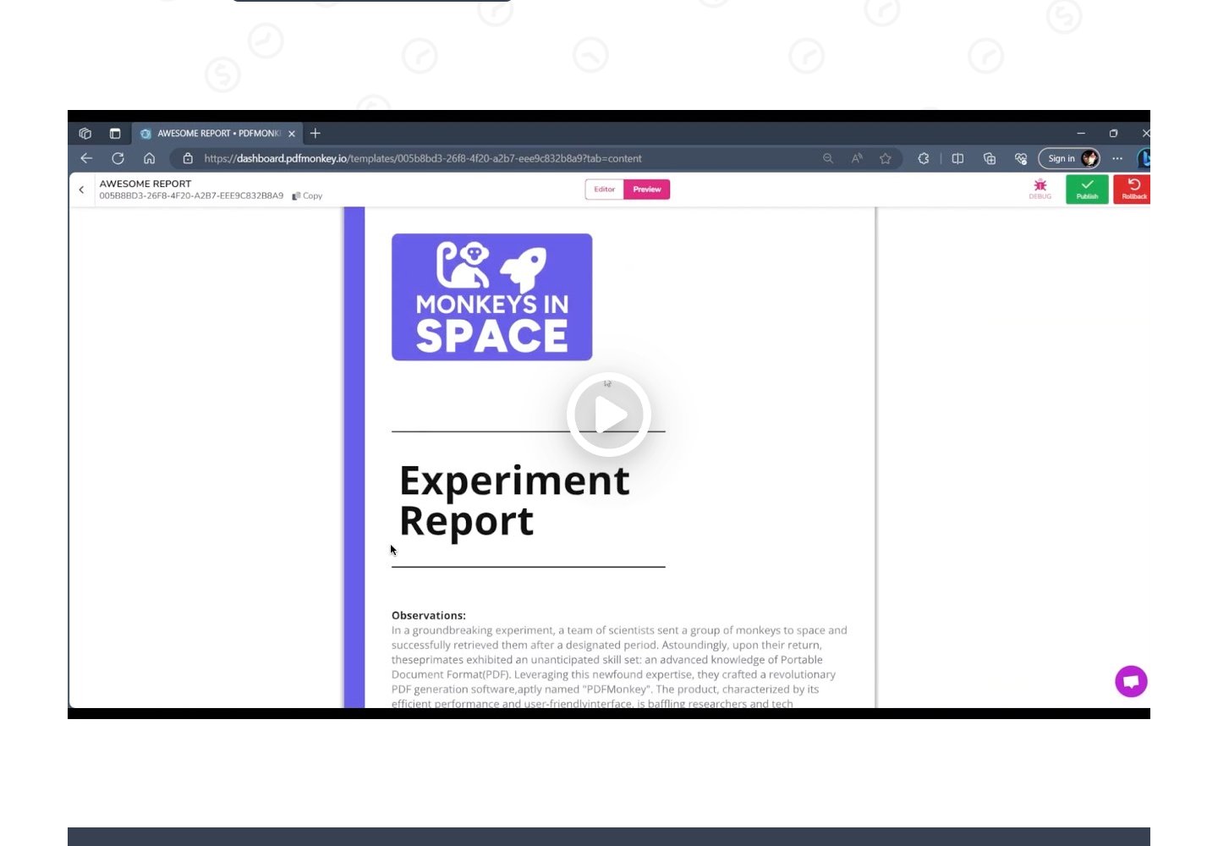Open the split screen icon
Screen dimensions: 1218x846
(x=957, y=158)
